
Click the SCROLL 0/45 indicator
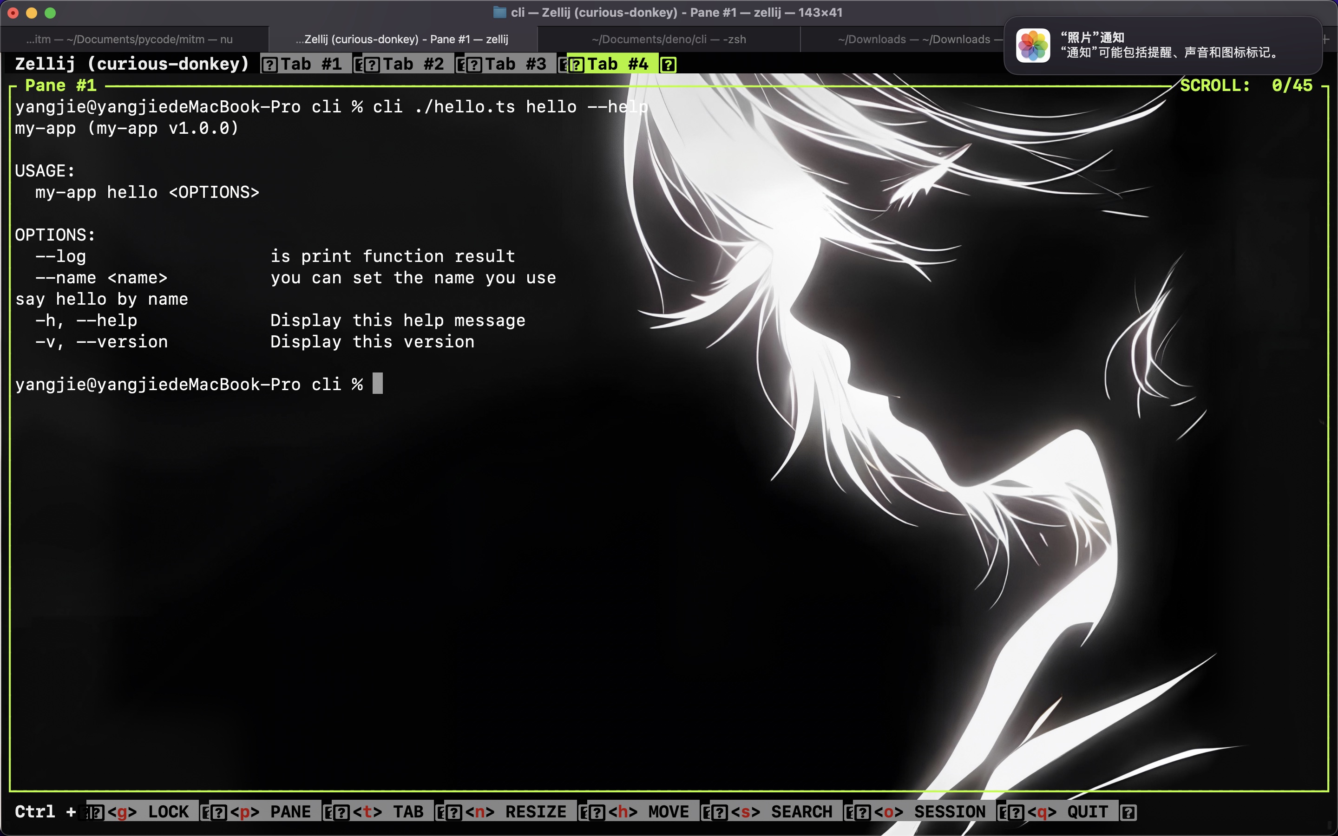[1246, 86]
